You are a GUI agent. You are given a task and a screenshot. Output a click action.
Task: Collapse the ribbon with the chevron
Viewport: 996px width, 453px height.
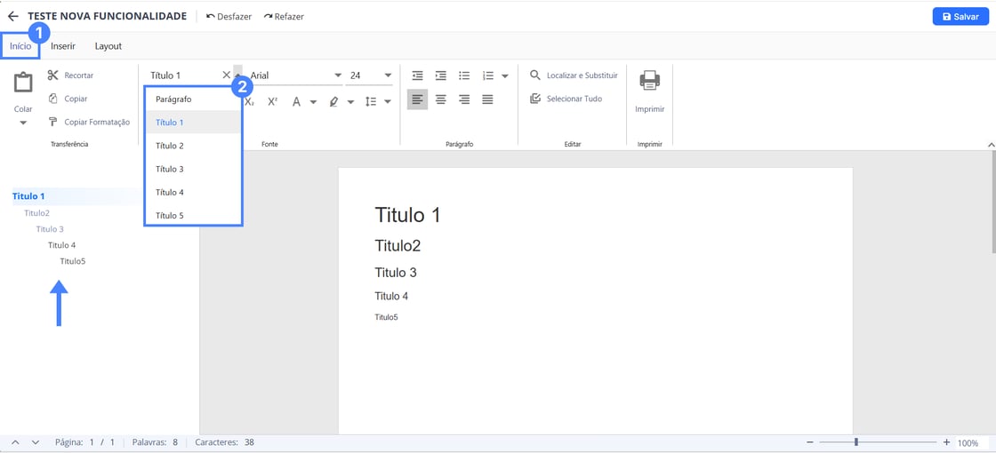[992, 146]
